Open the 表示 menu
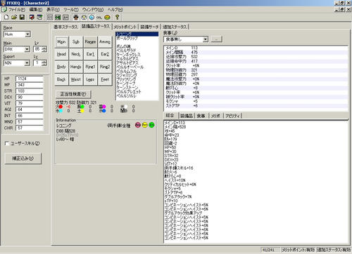The image size is (352, 254). [x=53, y=10]
